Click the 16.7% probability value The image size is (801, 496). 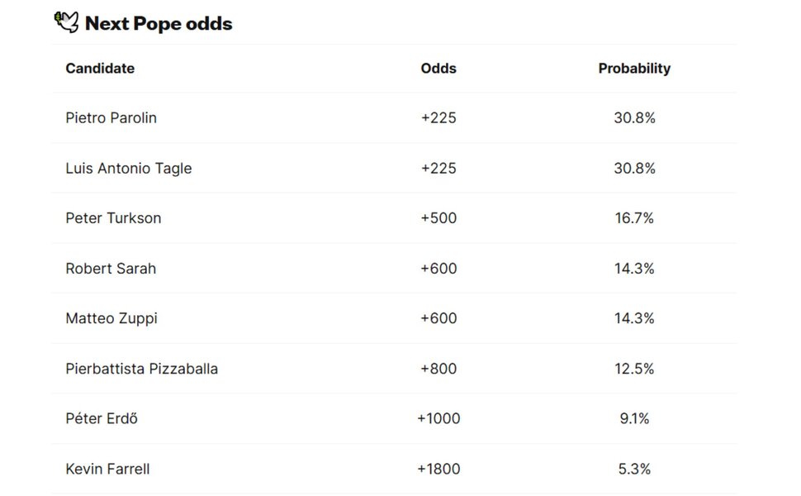tap(634, 218)
